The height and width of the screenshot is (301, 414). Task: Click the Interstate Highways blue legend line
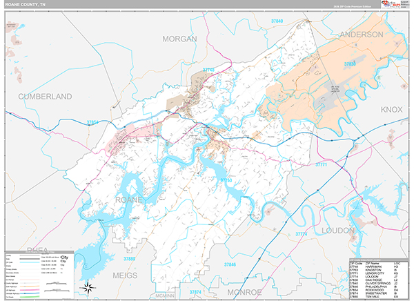[30, 293]
